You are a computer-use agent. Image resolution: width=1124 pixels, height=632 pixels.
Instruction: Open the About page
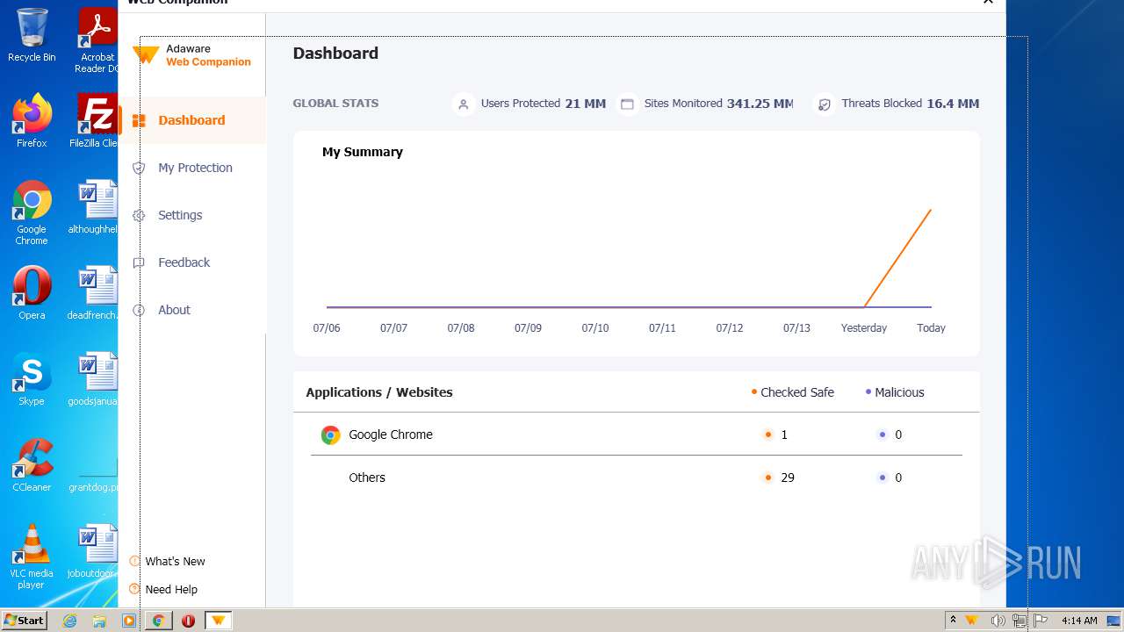tap(174, 310)
